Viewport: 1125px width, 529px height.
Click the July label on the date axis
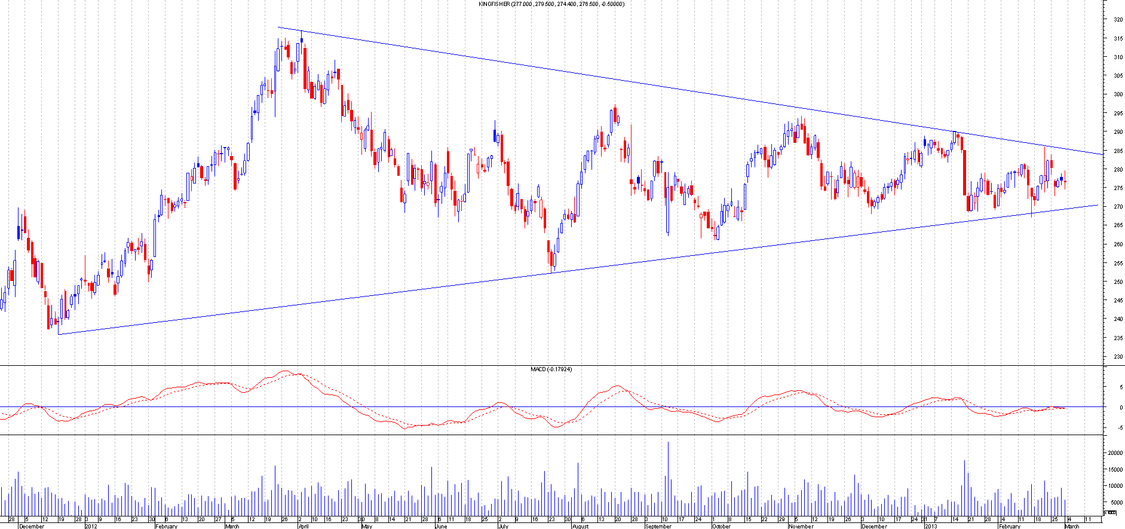coord(503,527)
